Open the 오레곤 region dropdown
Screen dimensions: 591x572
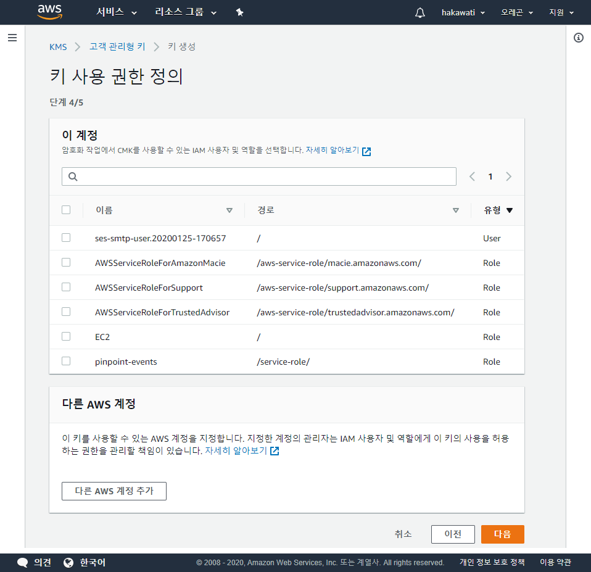[517, 13]
